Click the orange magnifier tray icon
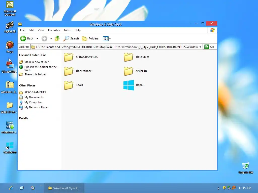258x193 pixels. [234, 188]
